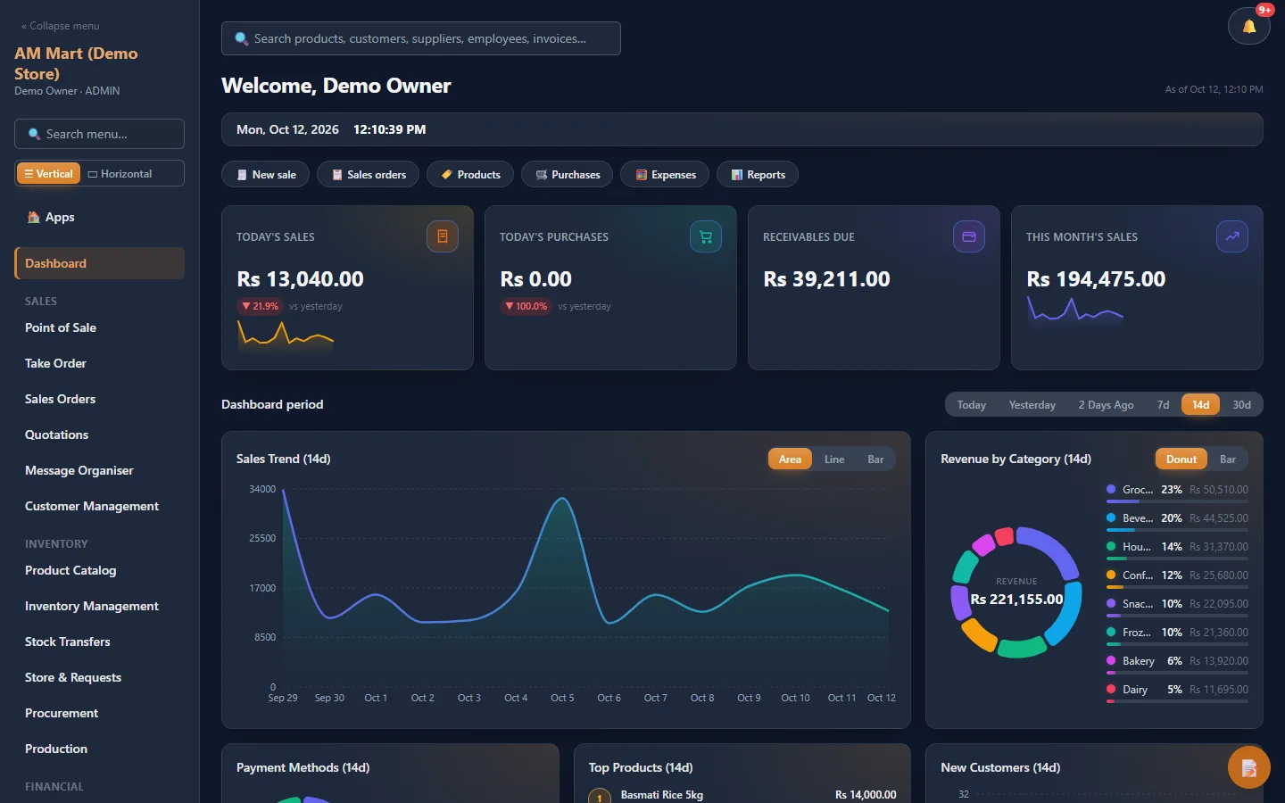Image resolution: width=1285 pixels, height=803 pixels.
Task: Click the Receivables Due card icon
Action: pos(969,236)
